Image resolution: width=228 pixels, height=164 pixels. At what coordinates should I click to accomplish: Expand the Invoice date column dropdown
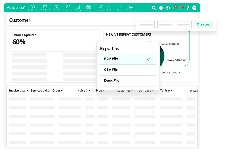coord(19,91)
